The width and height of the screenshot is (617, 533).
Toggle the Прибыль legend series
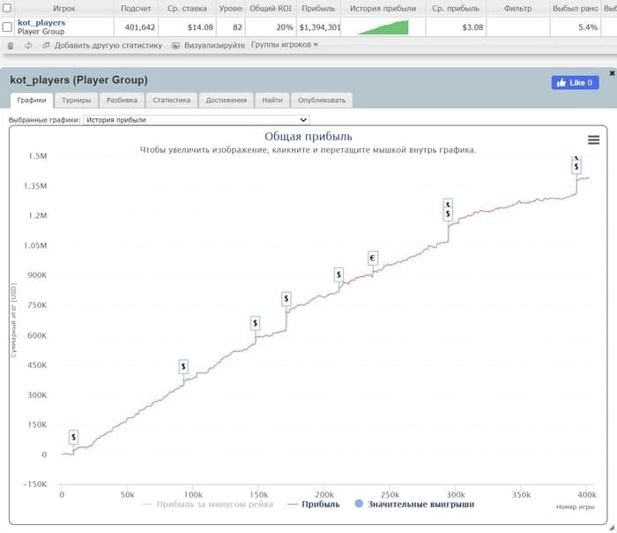(x=314, y=504)
